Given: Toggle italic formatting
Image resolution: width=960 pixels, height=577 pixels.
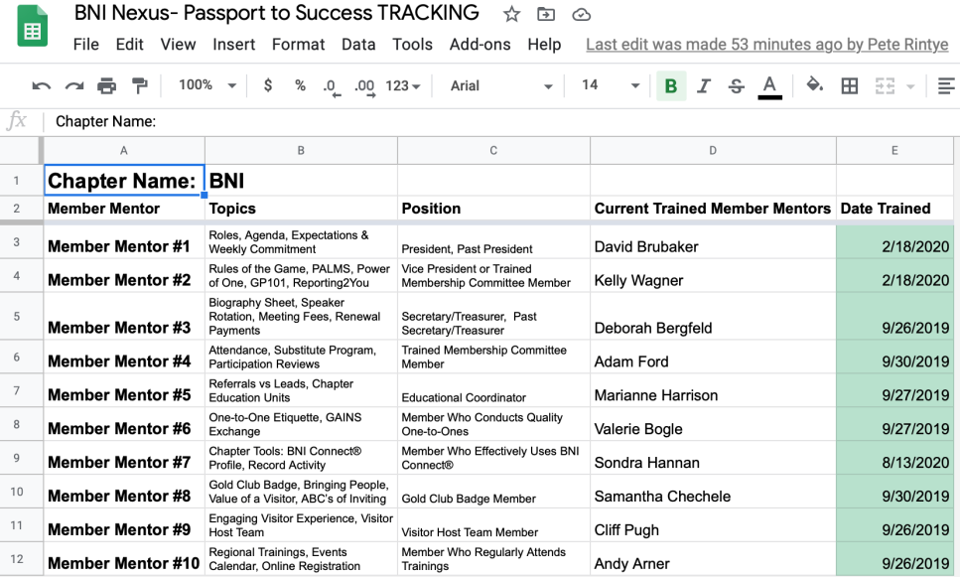Looking at the screenshot, I should click(704, 85).
